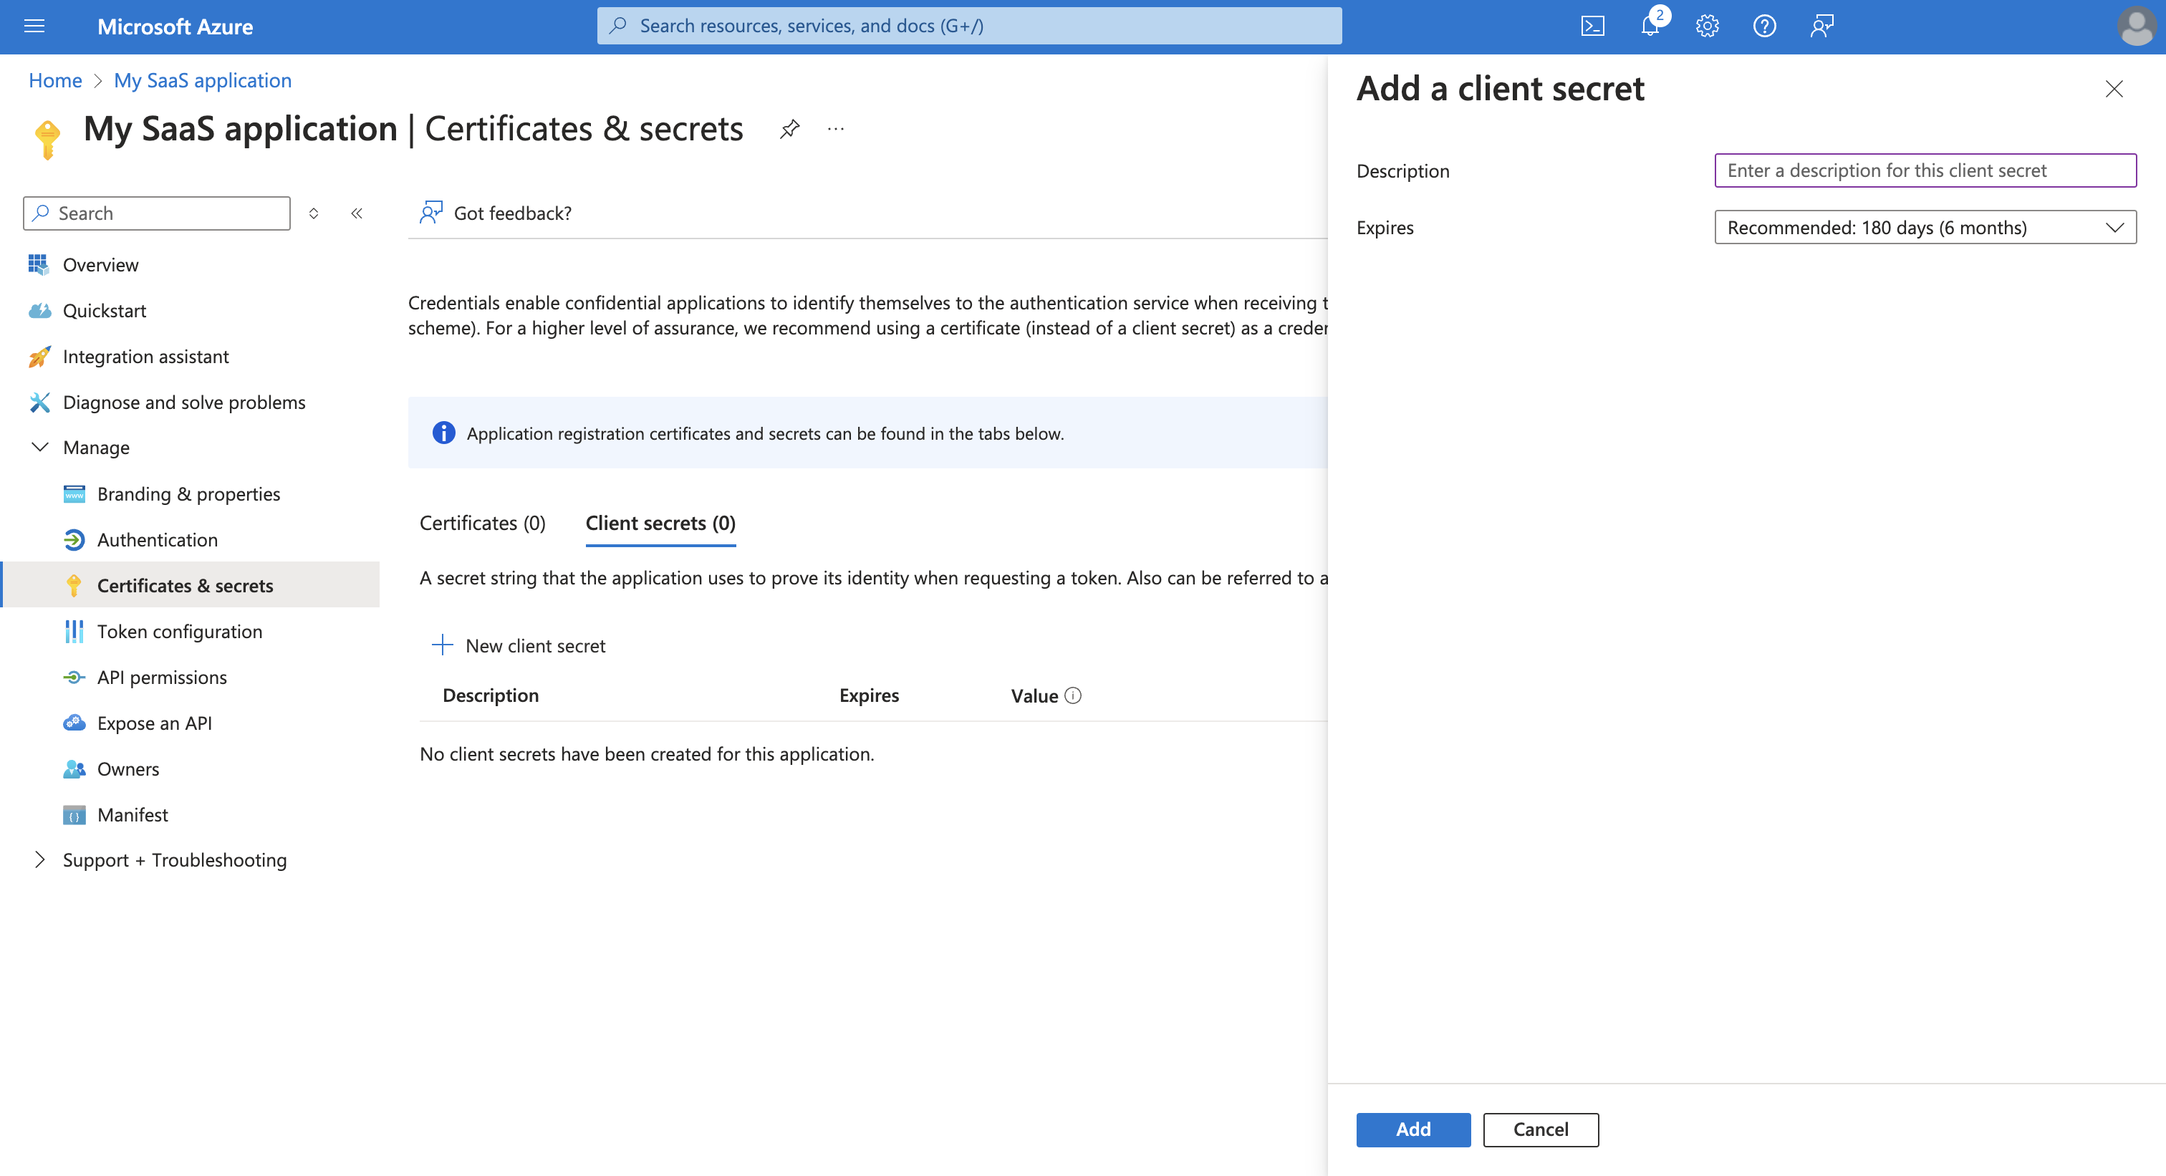2166x1176 pixels.
Task: Open the portal settings gear icon
Action: (x=1707, y=26)
